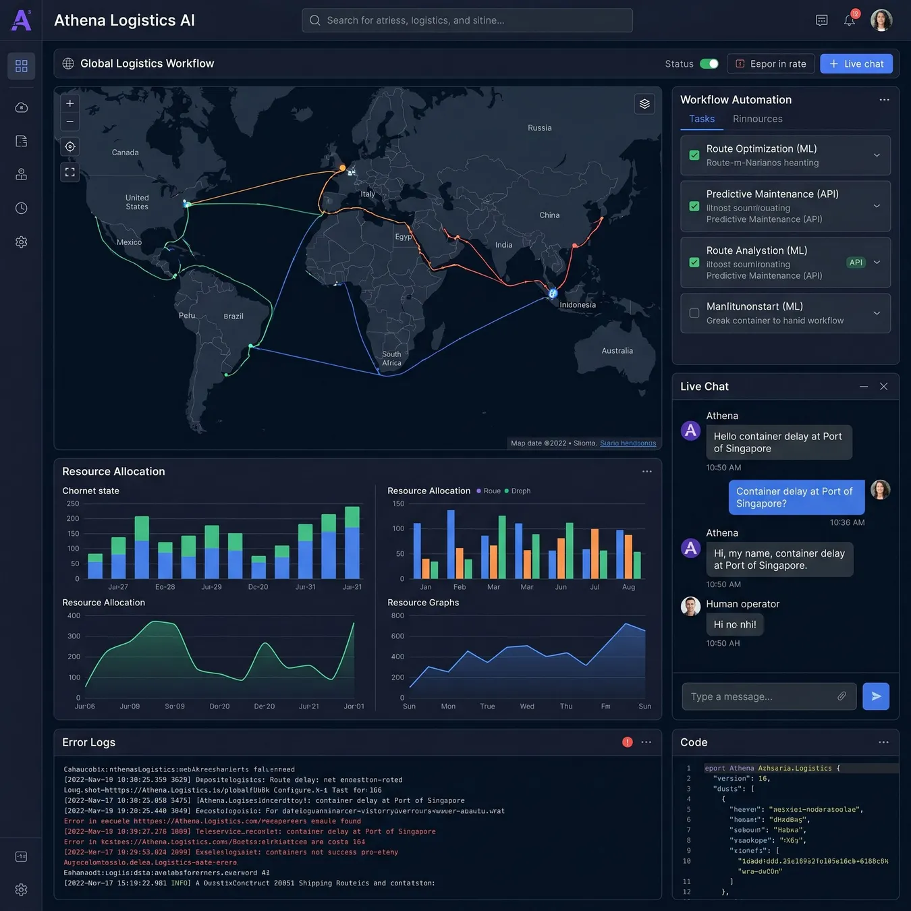This screenshot has height=911, width=911.
Task: Select the Error Logs title
Action: click(x=88, y=742)
